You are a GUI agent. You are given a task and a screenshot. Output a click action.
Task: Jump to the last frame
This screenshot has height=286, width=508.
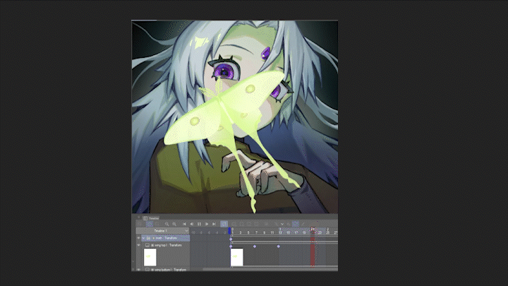pos(214,224)
